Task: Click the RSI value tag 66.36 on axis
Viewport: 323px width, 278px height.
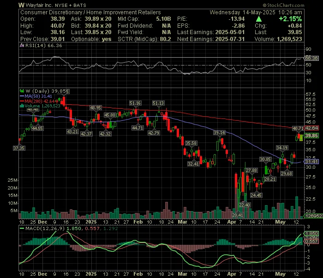Action: tap(311, 58)
